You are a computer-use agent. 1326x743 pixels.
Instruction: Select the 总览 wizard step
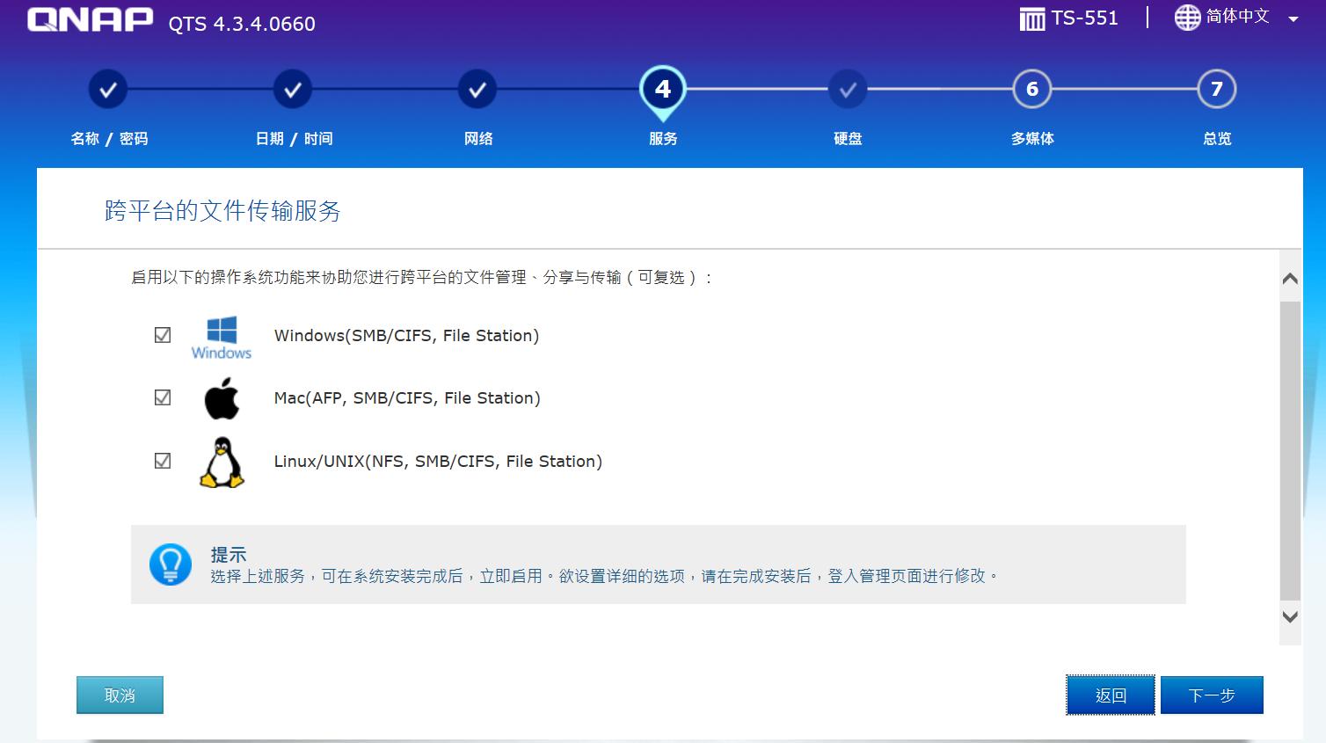pyautogui.click(x=1216, y=89)
